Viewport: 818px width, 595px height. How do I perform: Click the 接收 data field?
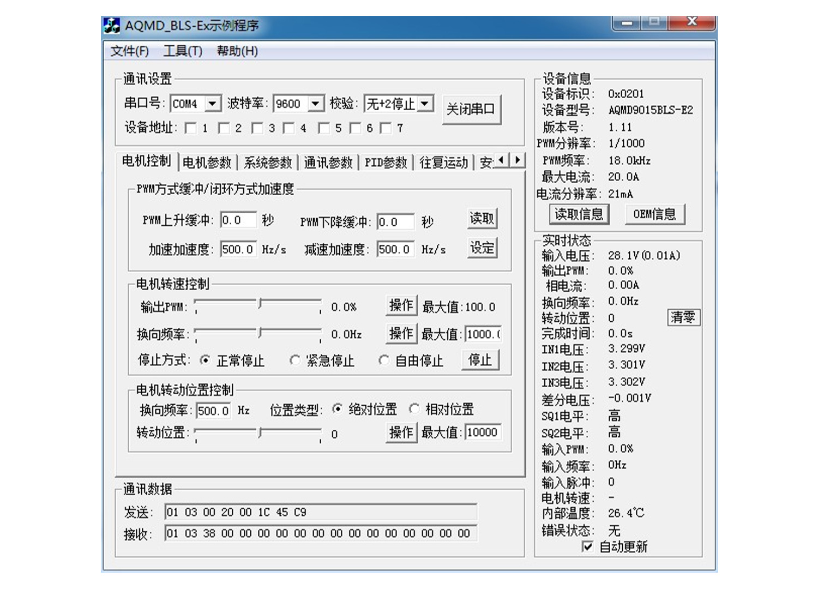pyautogui.click(x=321, y=533)
